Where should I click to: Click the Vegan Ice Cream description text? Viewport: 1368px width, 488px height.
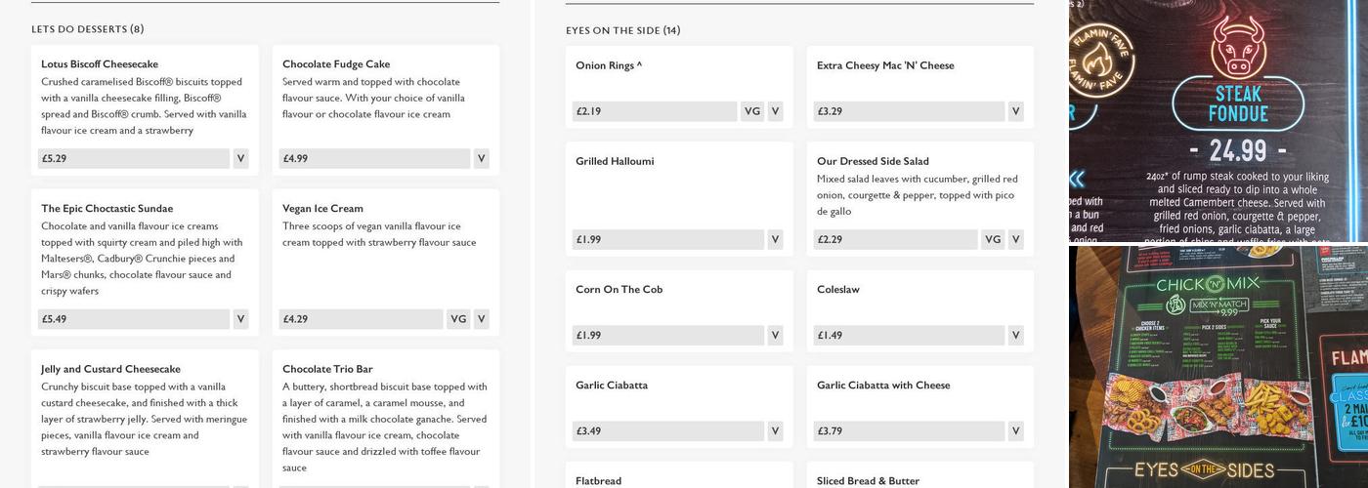coord(379,234)
